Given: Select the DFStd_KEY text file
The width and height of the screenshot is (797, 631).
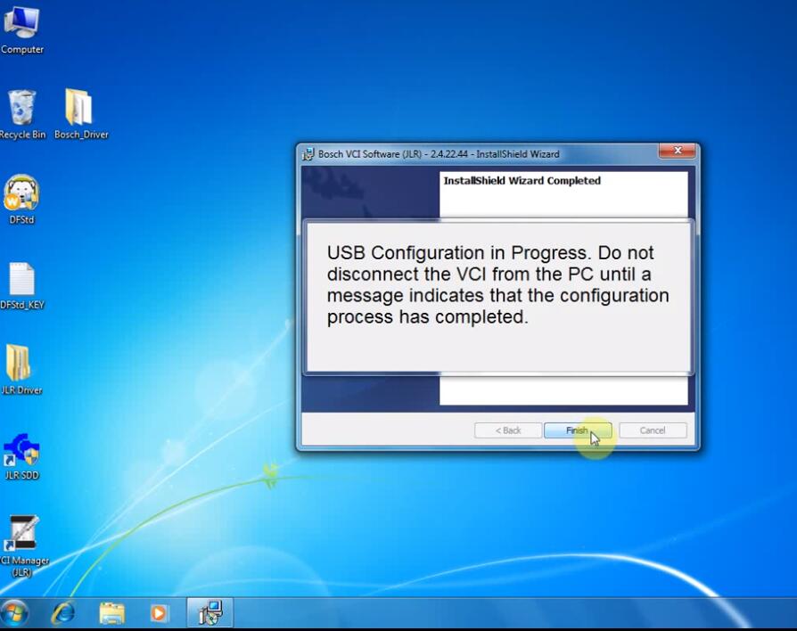Looking at the screenshot, I should coord(22,285).
